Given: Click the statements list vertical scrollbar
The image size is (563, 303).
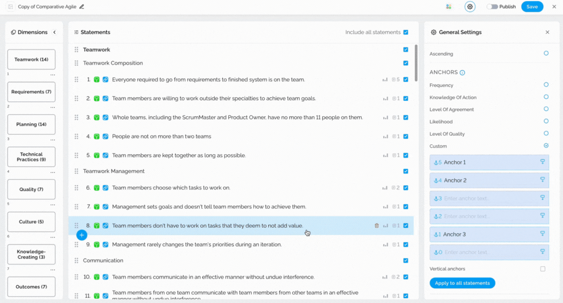Looking at the screenshot, I should (x=416, y=63).
